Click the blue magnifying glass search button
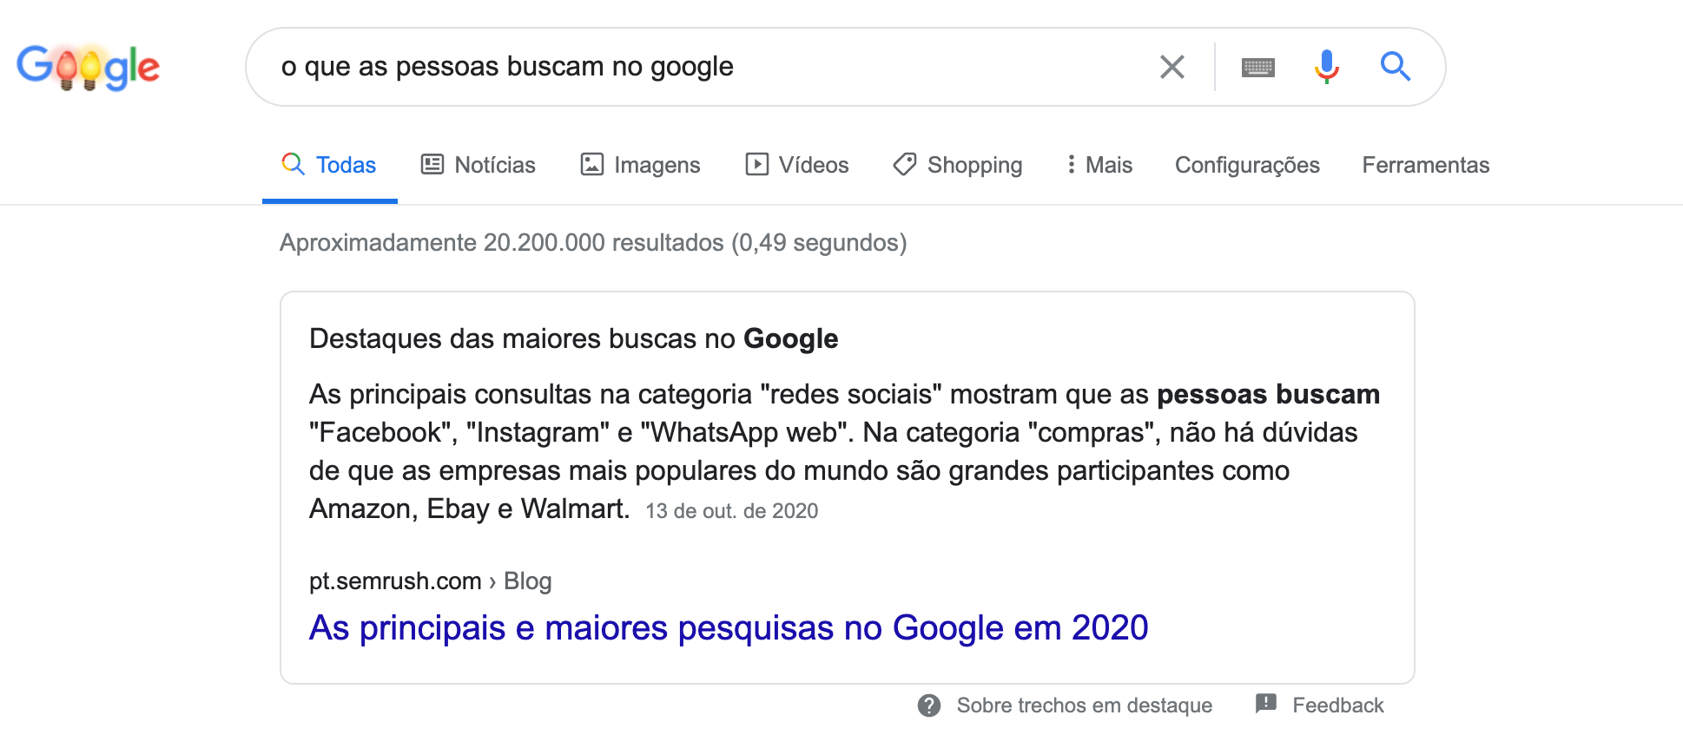Screen dimensions: 1683x748 1395,67
